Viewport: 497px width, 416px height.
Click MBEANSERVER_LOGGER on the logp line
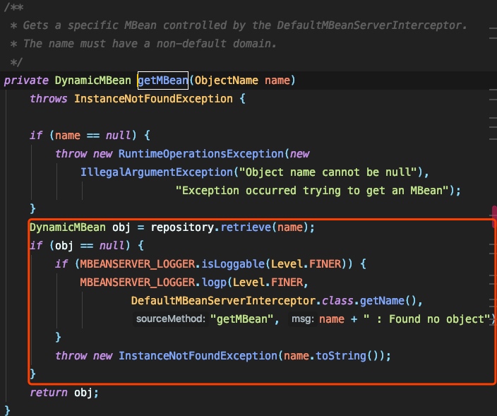pos(138,283)
